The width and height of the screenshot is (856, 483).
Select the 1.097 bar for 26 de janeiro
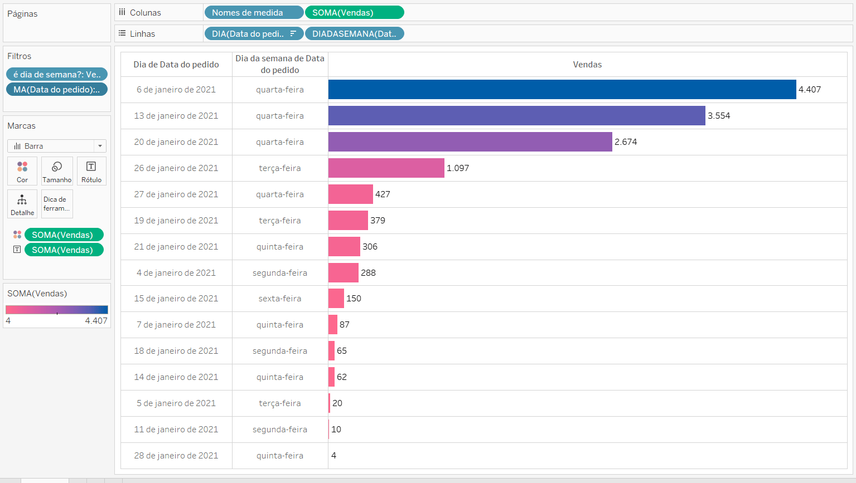[386, 168]
